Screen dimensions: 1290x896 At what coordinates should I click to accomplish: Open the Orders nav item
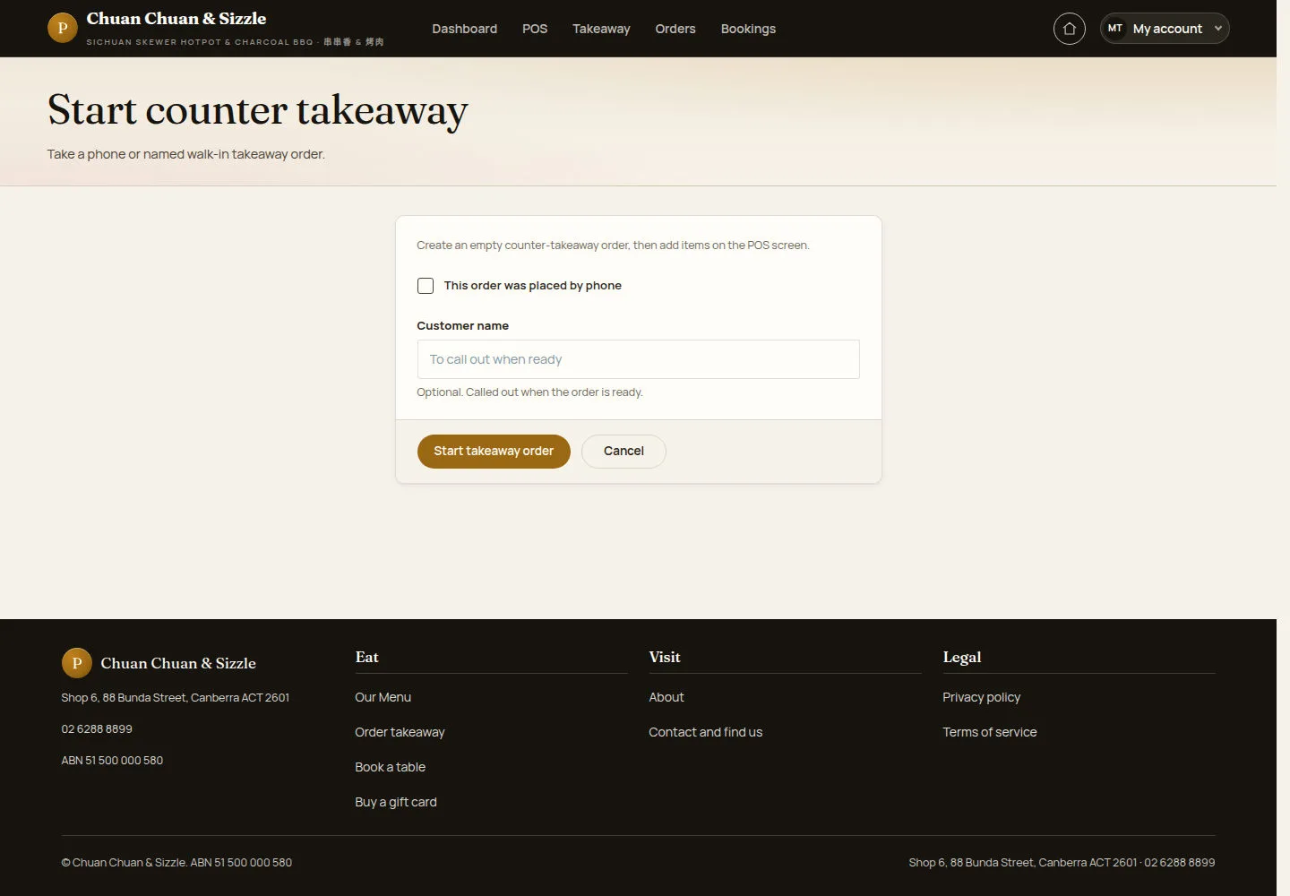click(x=675, y=29)
